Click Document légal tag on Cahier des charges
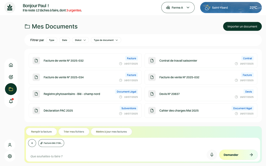The width and height of the screenshot is (266, 166). [x=242, y=108]
